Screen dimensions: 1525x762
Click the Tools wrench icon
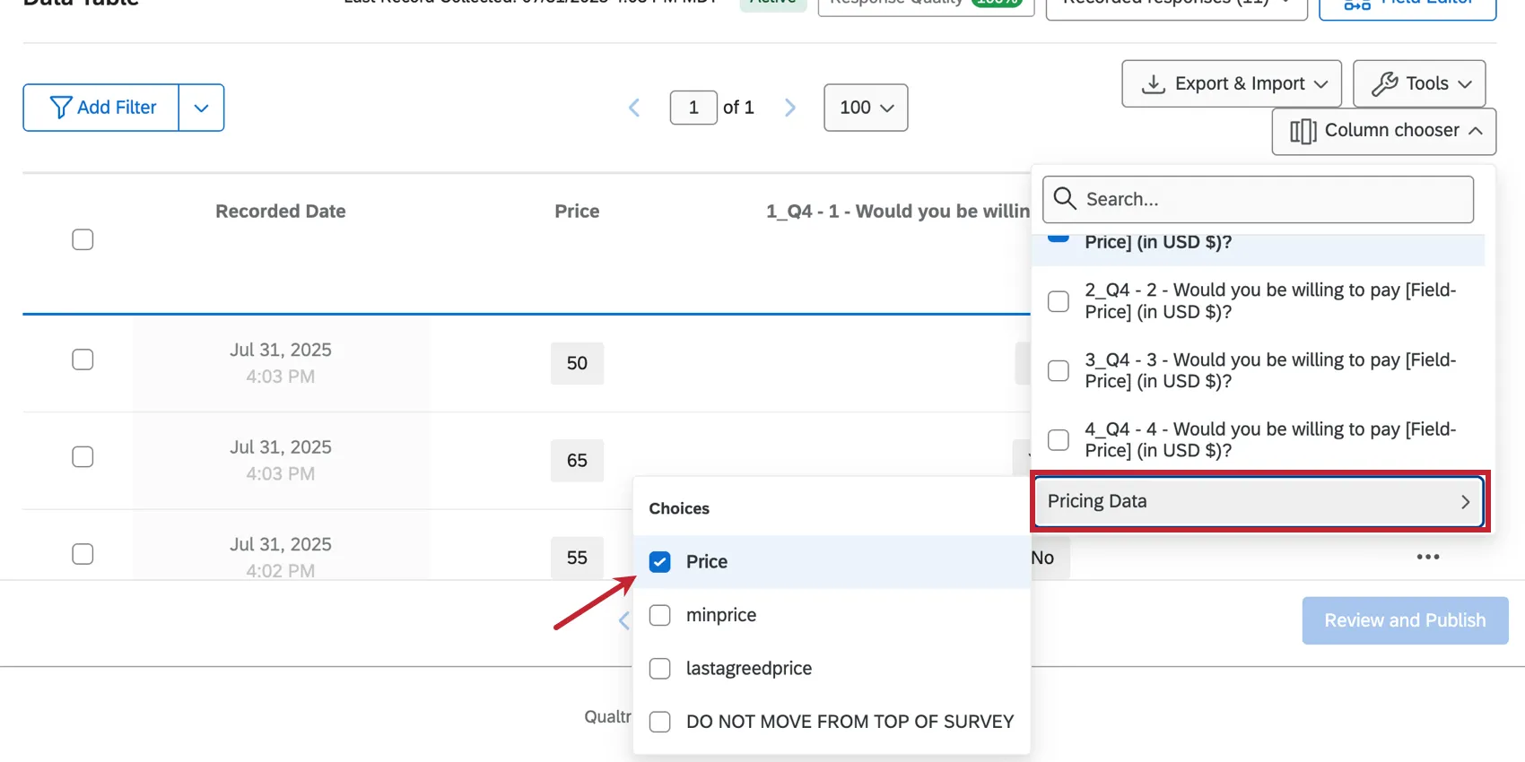click(1384, 83)
